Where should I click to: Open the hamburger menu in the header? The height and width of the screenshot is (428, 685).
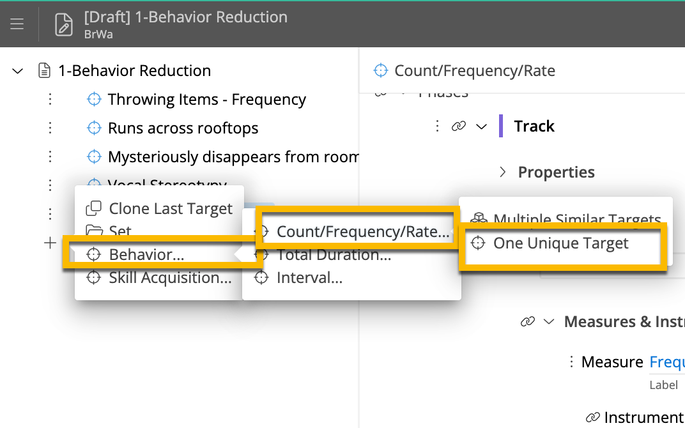17,24
